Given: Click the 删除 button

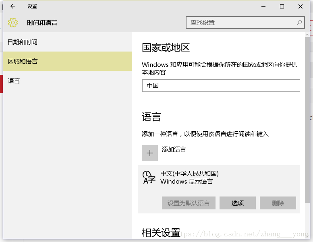Looking at the screenshot, I should [x=278, y=203].
